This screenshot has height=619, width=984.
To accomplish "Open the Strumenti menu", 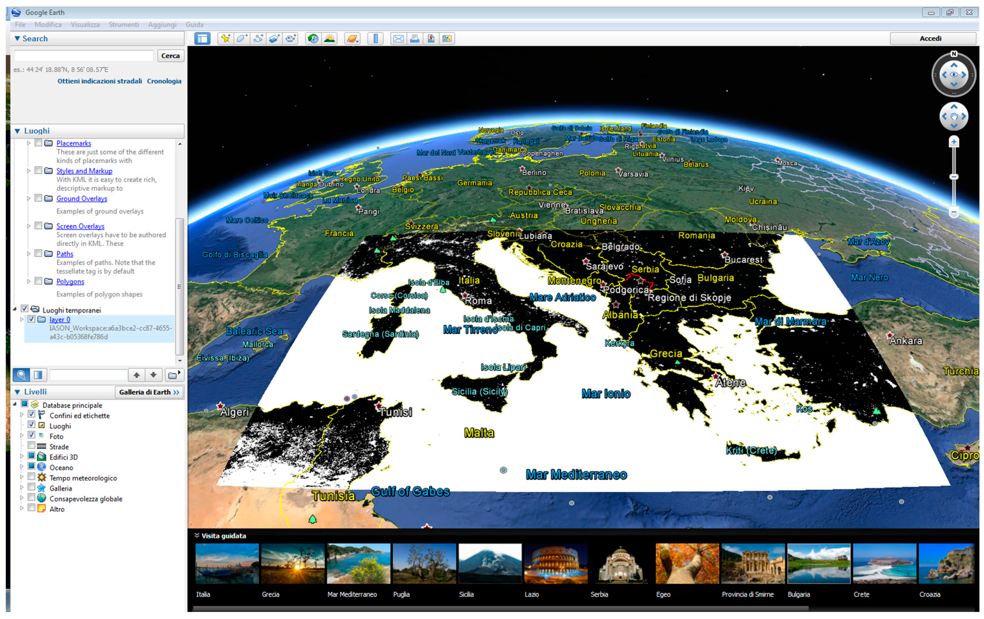I will (x=123, y=25).
